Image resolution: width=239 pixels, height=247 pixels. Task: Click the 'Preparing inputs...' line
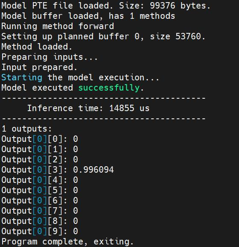[50, 57]
